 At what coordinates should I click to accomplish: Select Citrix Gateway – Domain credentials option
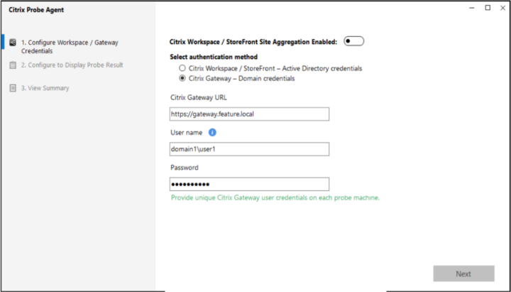click(x=183, y=79)
